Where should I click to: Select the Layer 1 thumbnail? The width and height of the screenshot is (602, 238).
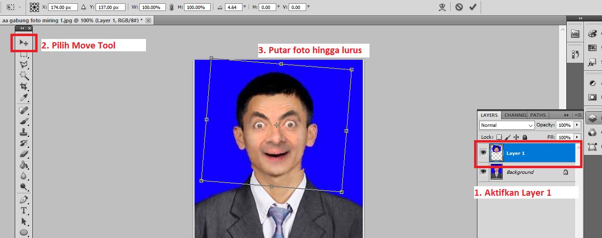tap(497, 153)
